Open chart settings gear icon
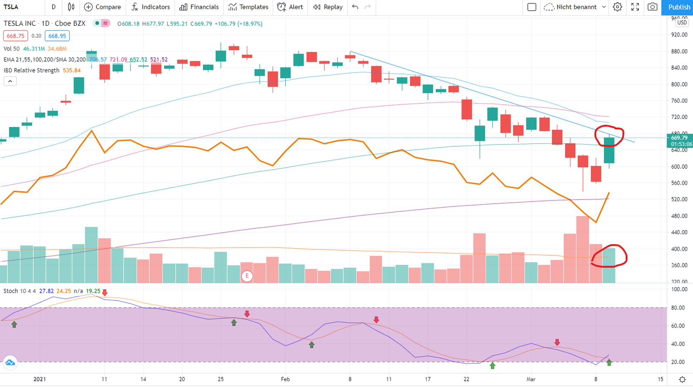The height and width of the screenshot is (387, 693). 617,7
